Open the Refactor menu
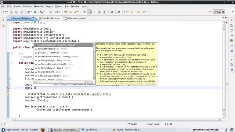Viewport: 235px width, 132px height. pyautogui.click(x=28, y=6)
